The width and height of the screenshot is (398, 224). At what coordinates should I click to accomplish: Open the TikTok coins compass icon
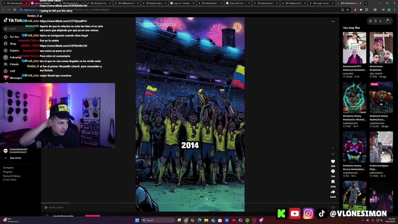[370, 21]
